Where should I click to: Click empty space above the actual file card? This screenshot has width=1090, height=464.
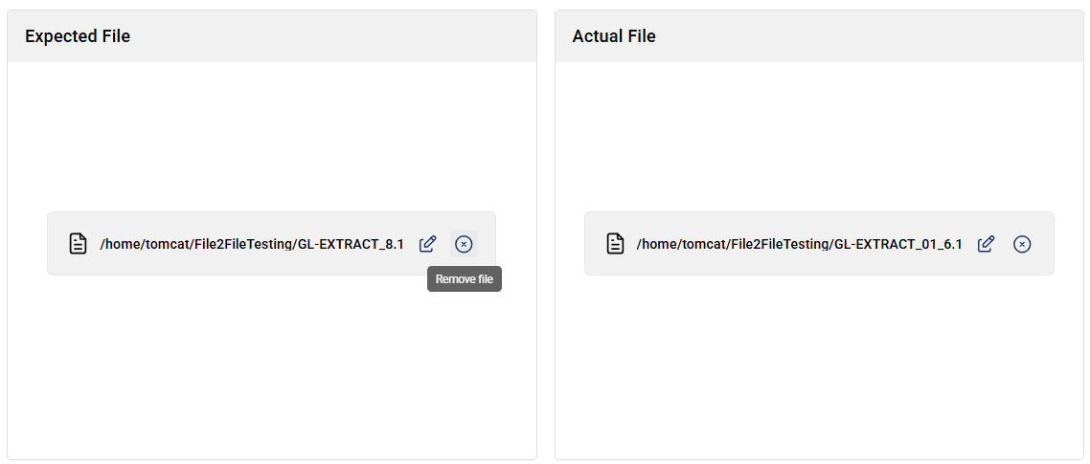(819, 137)
